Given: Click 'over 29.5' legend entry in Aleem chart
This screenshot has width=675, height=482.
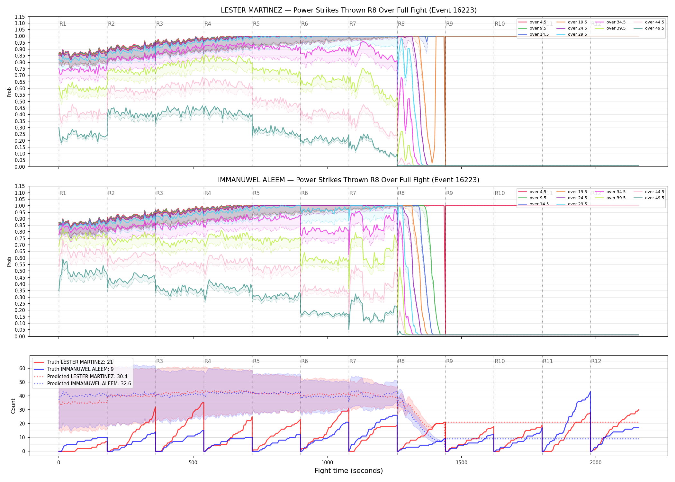Looking at the screenshot, I should coord(572,204).
